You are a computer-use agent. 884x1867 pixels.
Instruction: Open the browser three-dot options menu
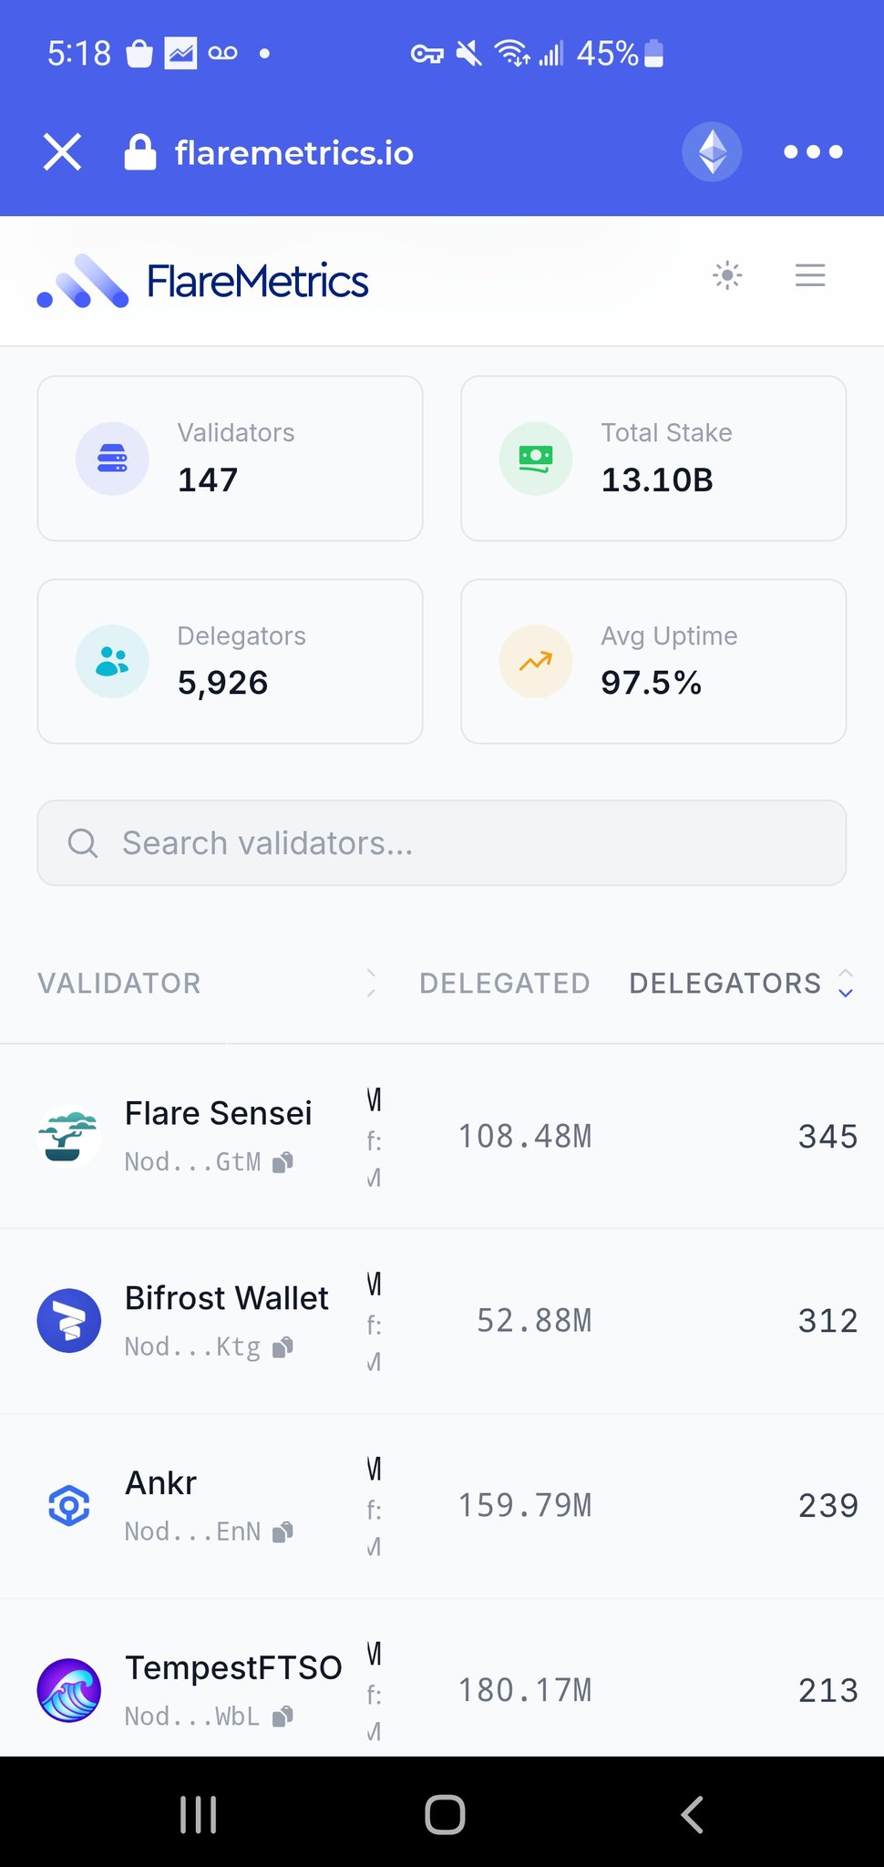pyautogui.click(x=813, y=152)
